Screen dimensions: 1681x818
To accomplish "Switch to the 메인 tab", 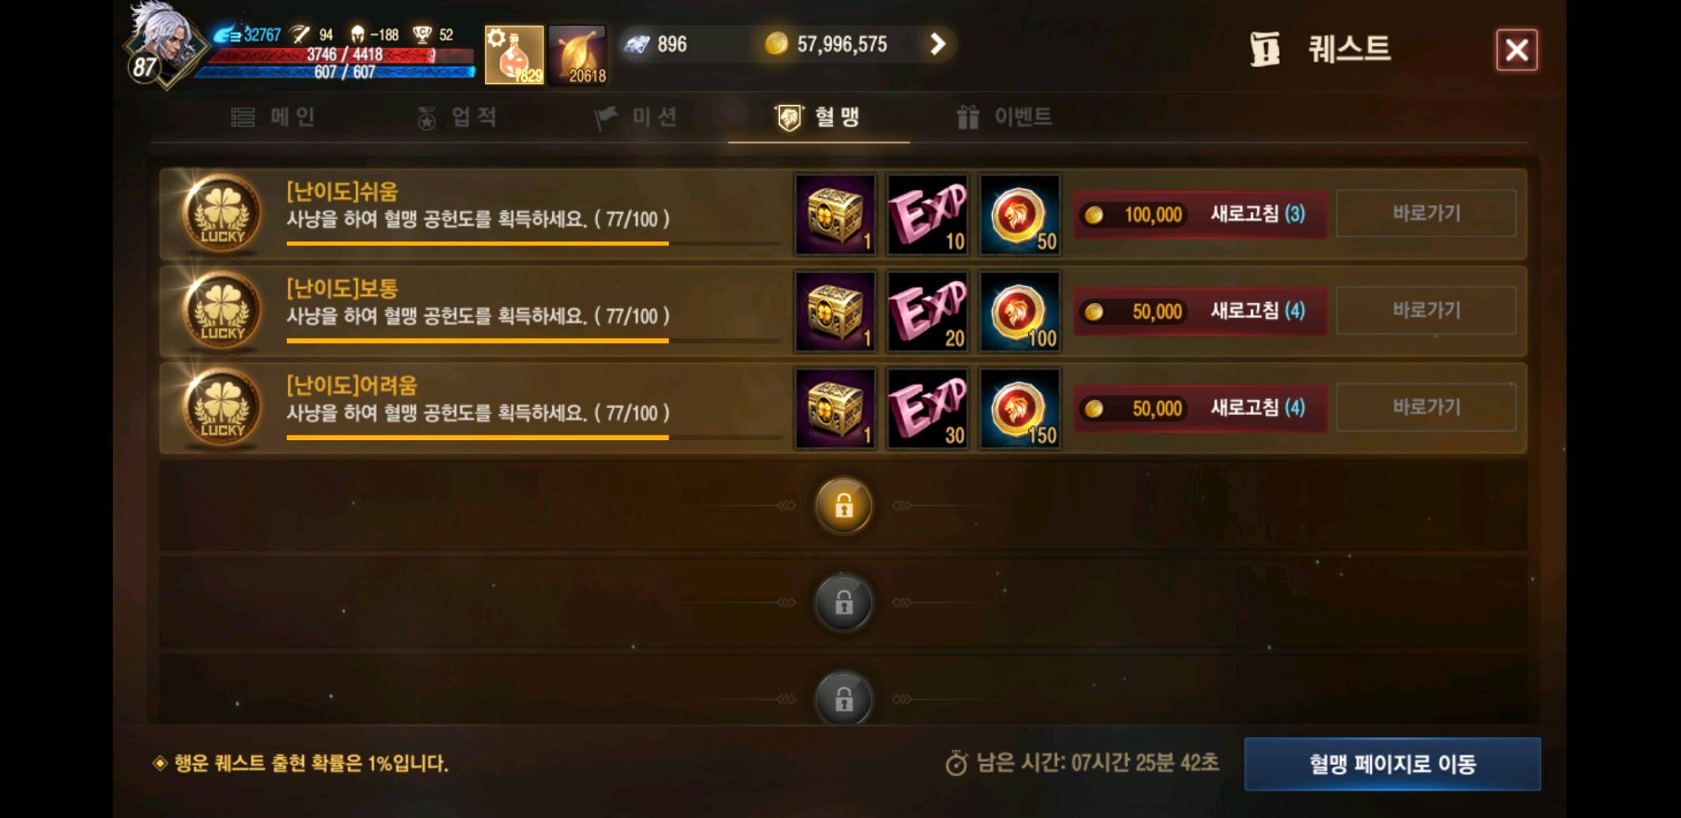I will tap(273, 117).
